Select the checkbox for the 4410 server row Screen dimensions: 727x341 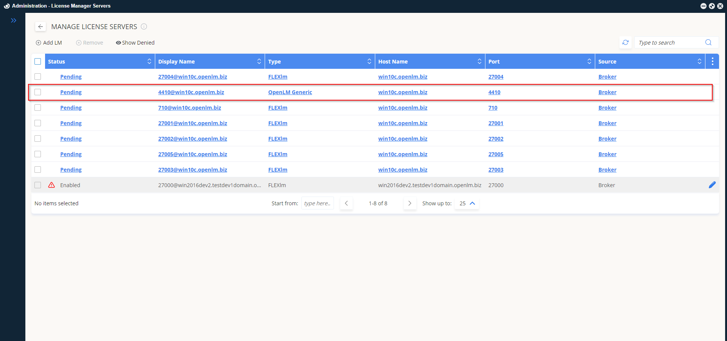pyautogui.click(x=37, y=92)
